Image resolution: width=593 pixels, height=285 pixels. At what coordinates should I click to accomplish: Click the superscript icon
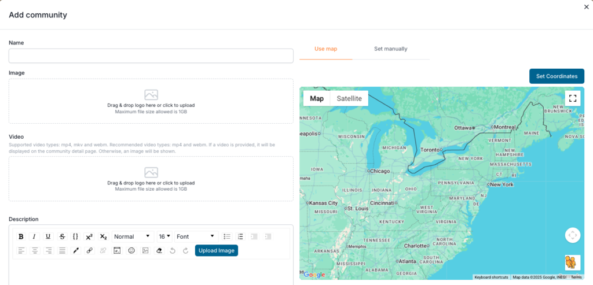pos(89,236)
